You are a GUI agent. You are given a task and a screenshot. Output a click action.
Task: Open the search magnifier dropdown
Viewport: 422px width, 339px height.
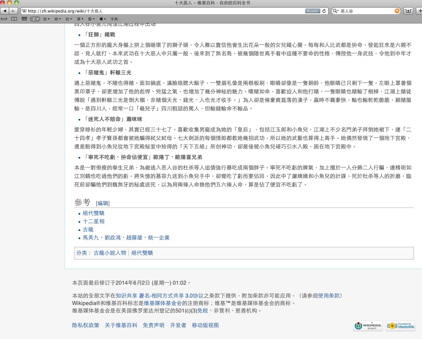click(x=336, y=11)
